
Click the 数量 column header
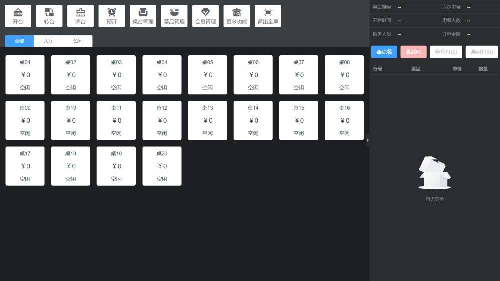coord(483,69)
